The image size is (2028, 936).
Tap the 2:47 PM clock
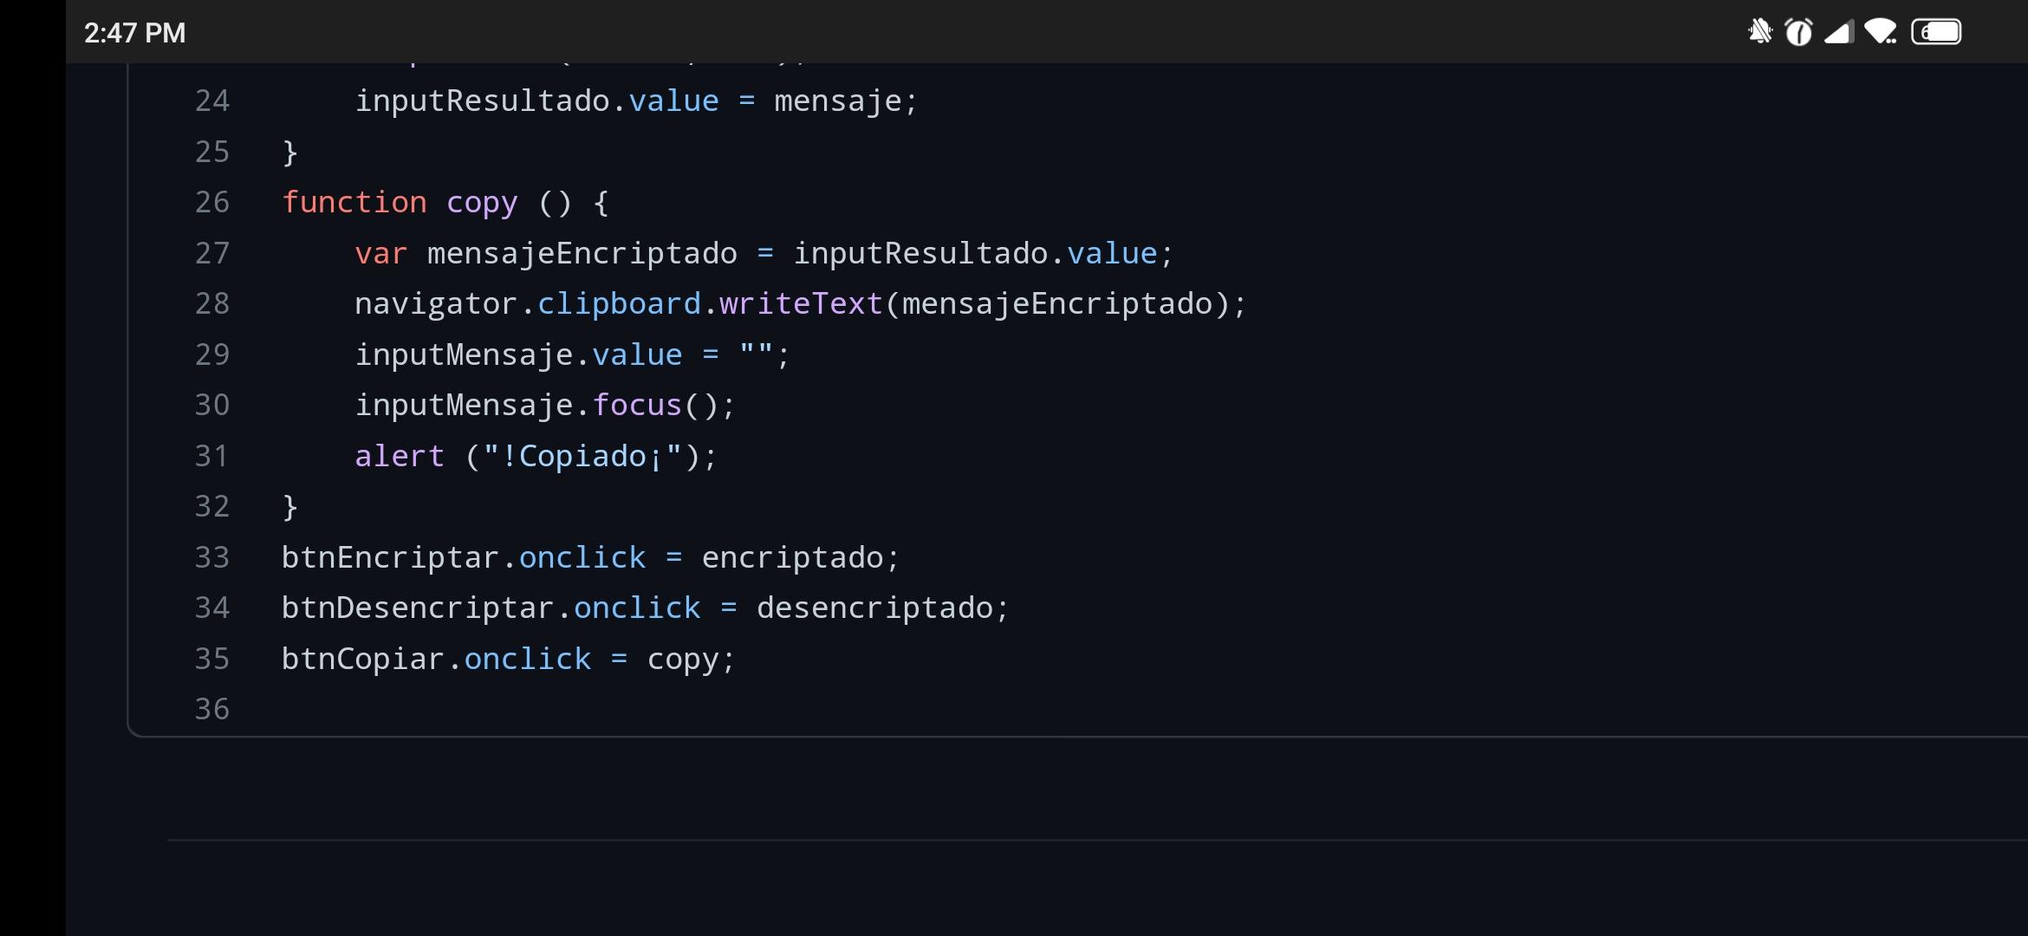134,33
